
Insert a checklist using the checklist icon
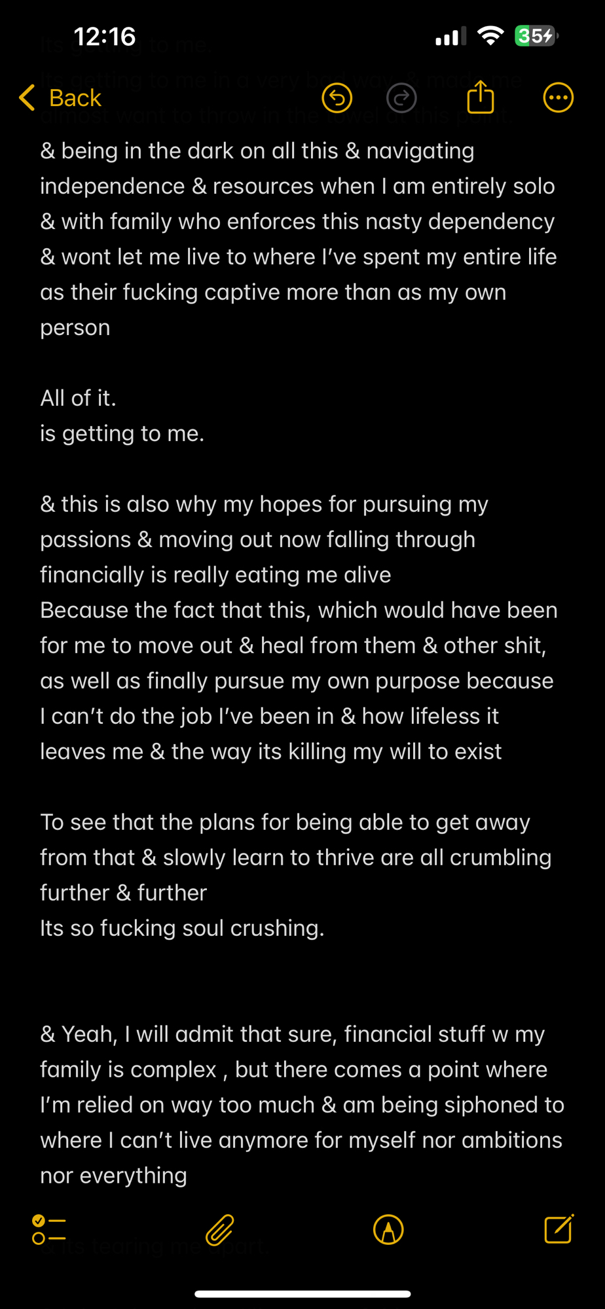(x=49, y=1230)
